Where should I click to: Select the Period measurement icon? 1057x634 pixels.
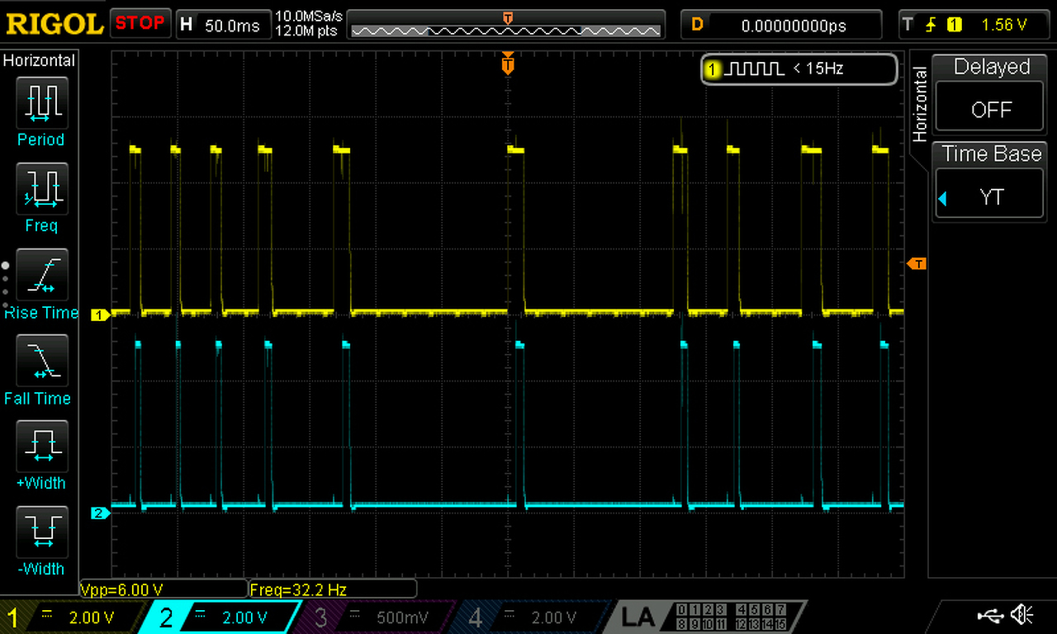[x=41, y=103]
